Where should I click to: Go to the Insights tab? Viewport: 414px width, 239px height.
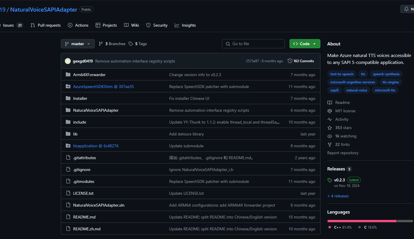185,25
